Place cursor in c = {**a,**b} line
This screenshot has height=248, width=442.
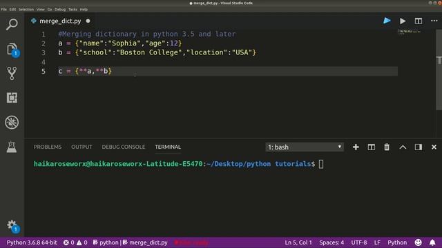[x=85, y=71]
